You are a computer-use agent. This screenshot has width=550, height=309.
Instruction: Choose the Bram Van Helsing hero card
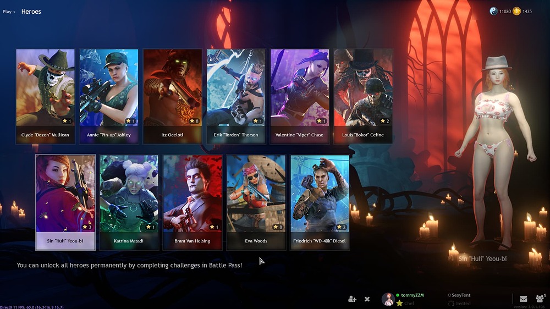192,202
